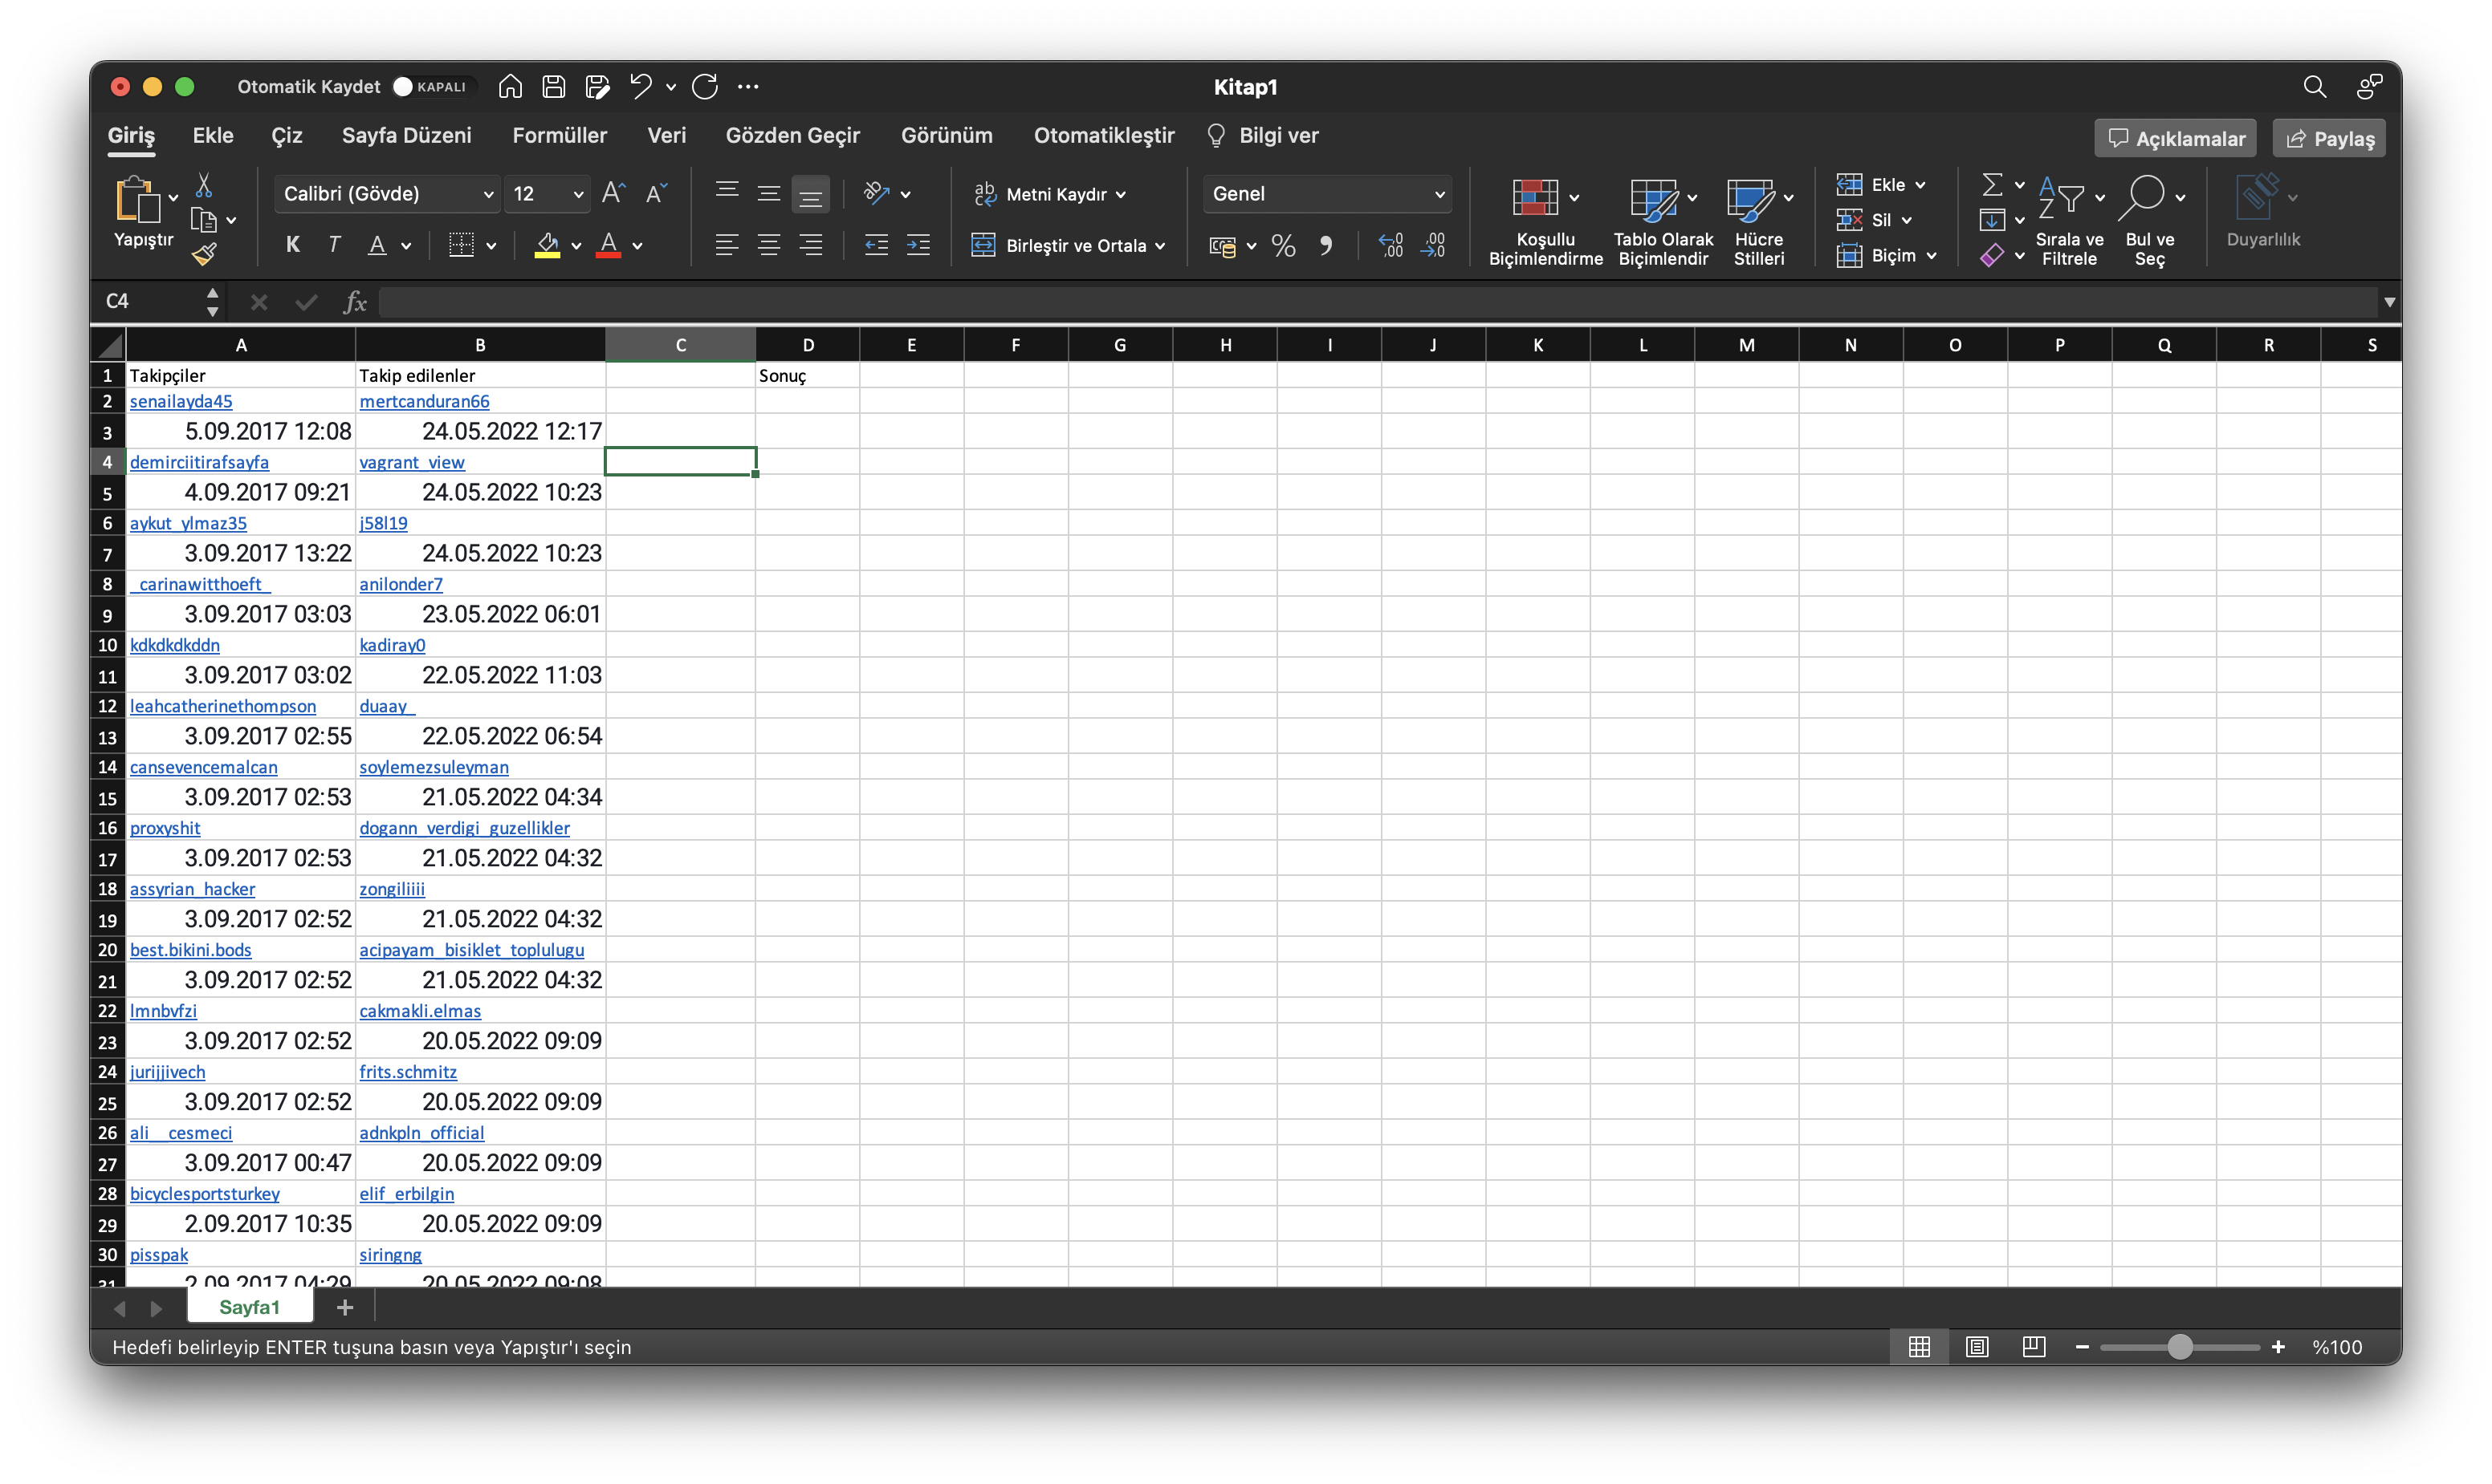This screenshot has height=1484, width=2492.
Task: Open the senailayda45 hyperlink
Action: click(181, 401)
